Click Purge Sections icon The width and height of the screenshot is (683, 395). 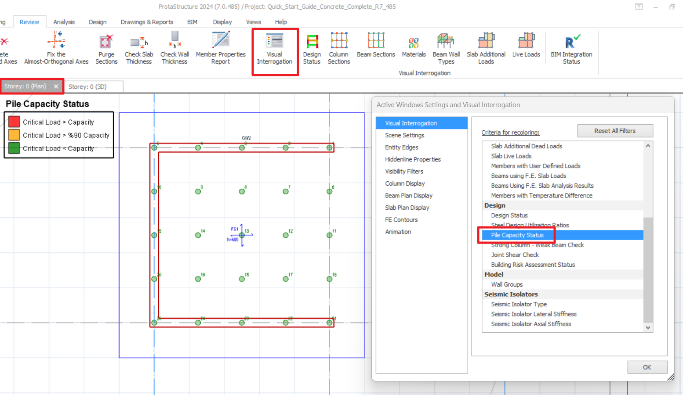[106, 49]
